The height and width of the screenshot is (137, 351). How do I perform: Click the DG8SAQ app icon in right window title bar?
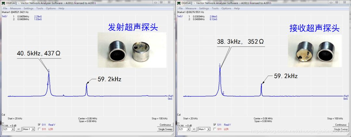(x=179, y=3)
